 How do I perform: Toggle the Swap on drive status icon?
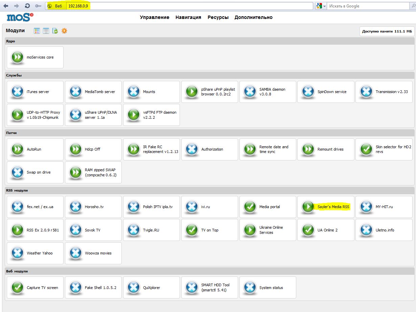[17, 172]
